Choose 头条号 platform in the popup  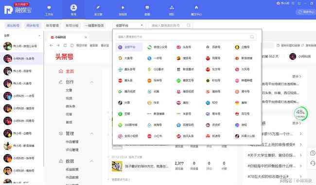coord(184,47)
